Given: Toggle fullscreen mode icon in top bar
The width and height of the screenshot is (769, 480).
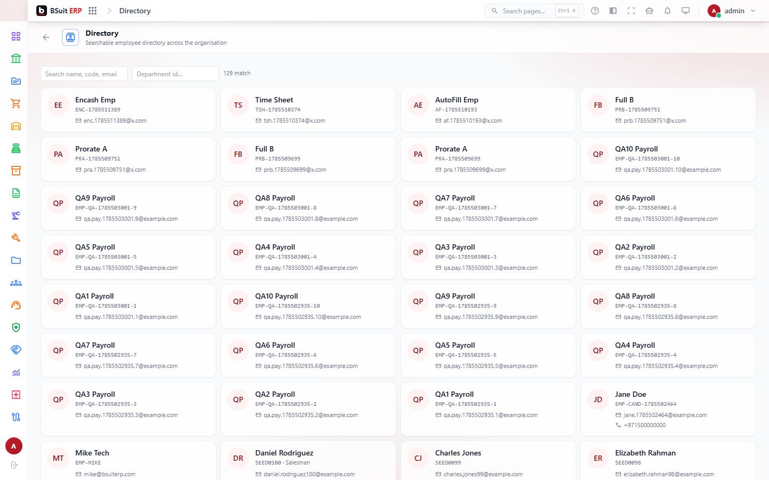Looking at the screenshot, I should tap(631, 11).
